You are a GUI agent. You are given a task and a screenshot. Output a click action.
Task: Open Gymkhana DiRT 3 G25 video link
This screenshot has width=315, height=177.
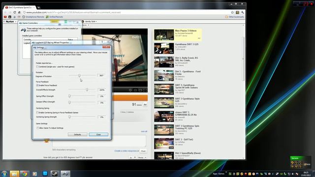[x=187, y=44]
